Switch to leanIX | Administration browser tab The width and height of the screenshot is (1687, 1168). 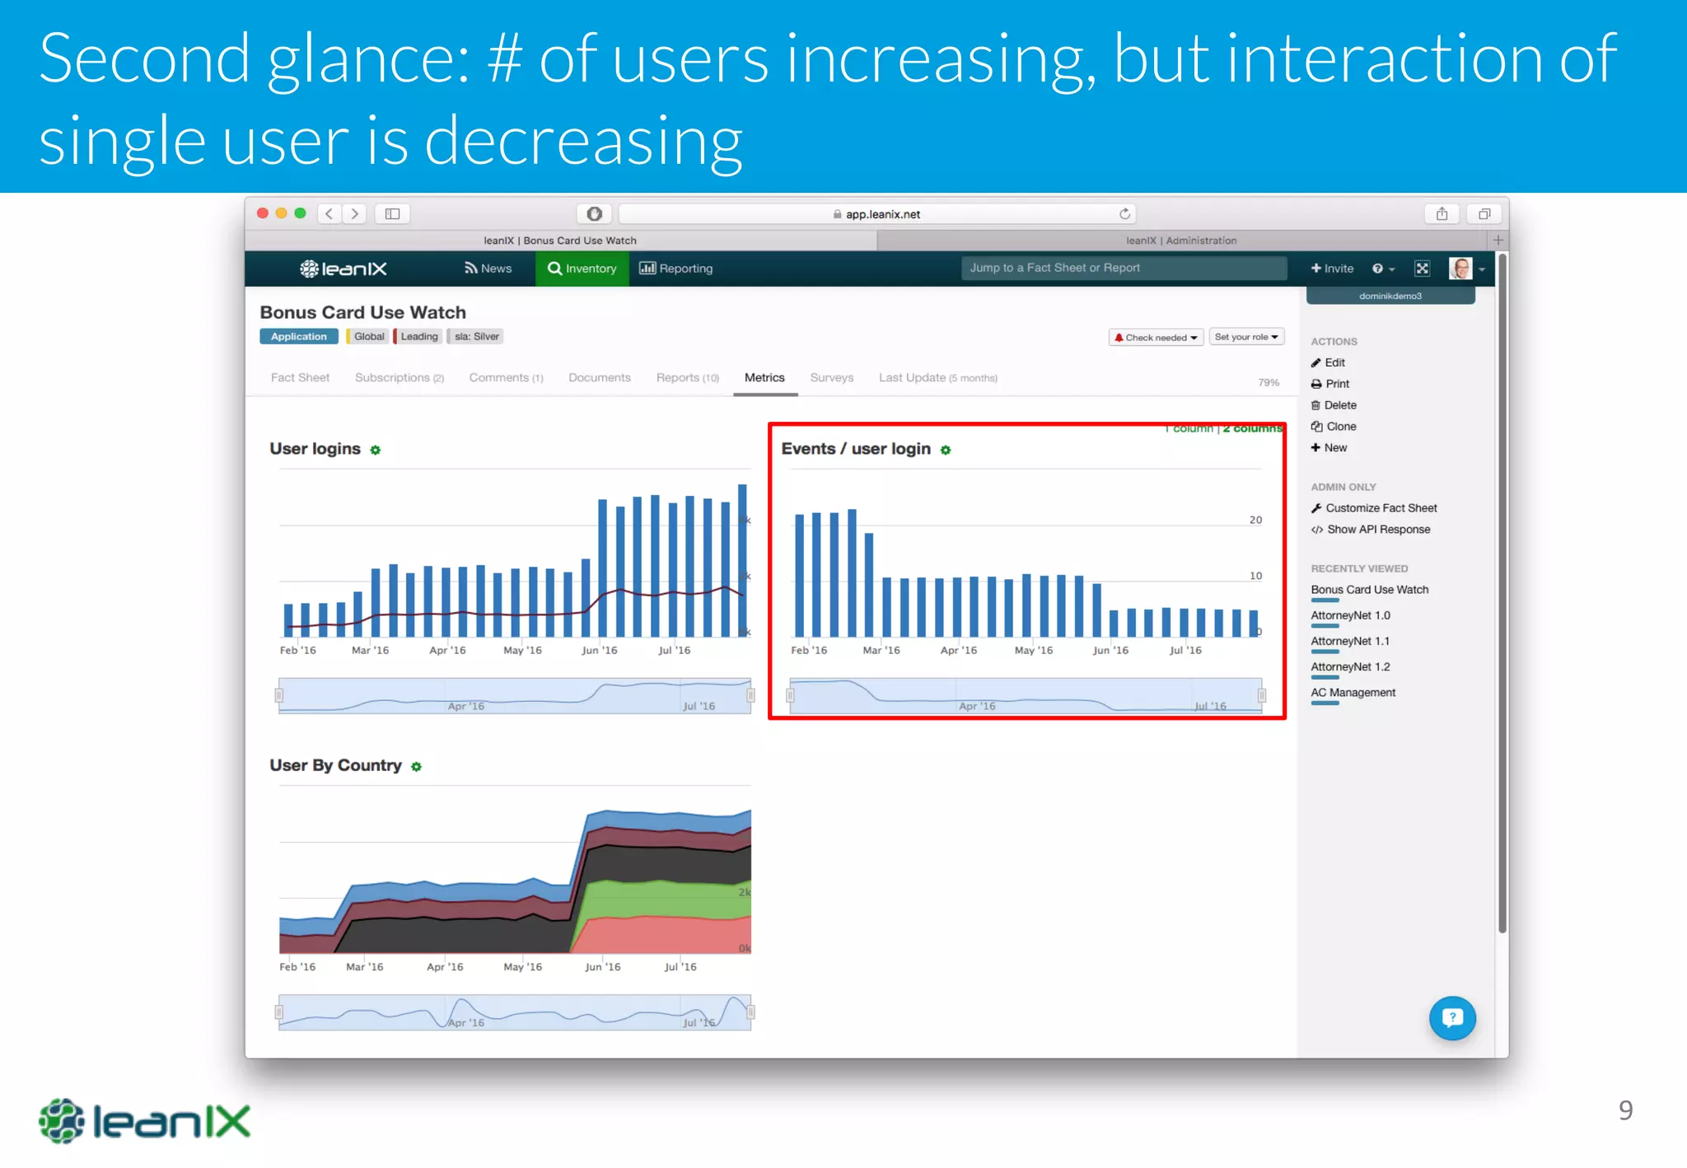click(x=1181, y=241)
